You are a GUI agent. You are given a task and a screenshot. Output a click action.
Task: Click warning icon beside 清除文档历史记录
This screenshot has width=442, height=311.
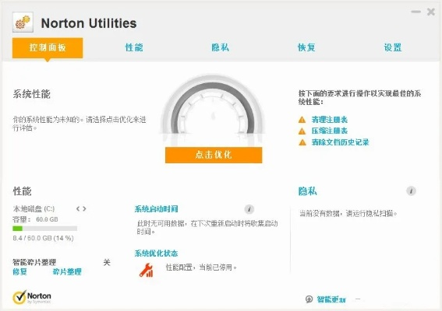point(302,142)
